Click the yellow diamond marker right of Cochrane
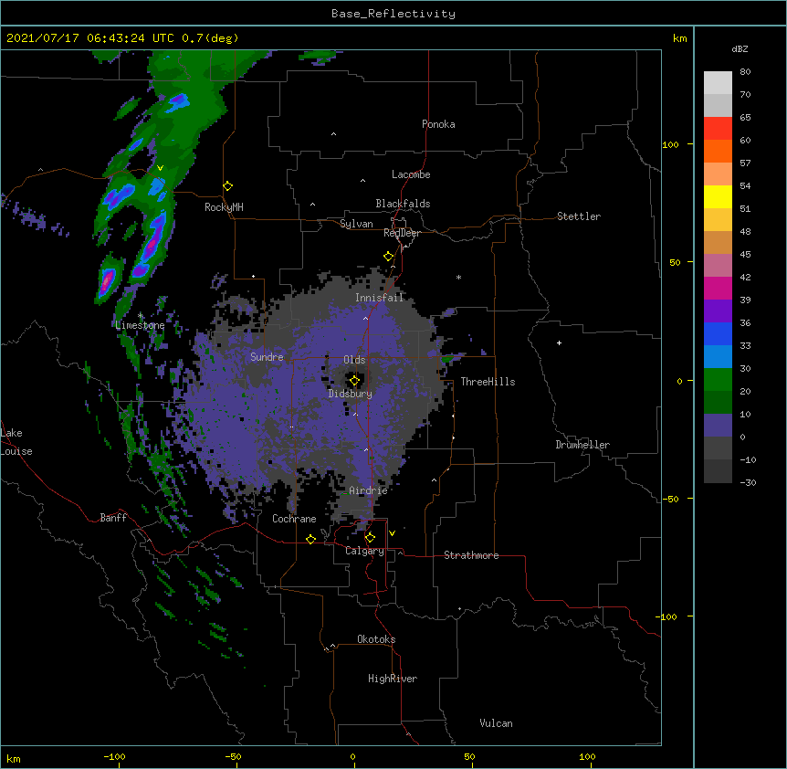Viewport: 787px width, 769px height. pyautogui.click(x=310, y=539)
